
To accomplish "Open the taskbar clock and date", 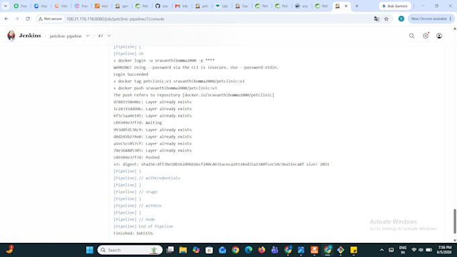I will 444,250.
